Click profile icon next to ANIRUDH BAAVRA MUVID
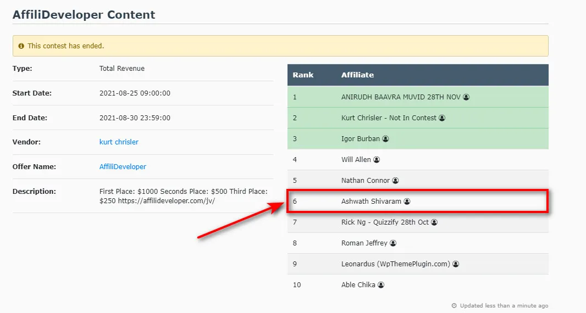 pyautogui.click(x=466, y=97)
